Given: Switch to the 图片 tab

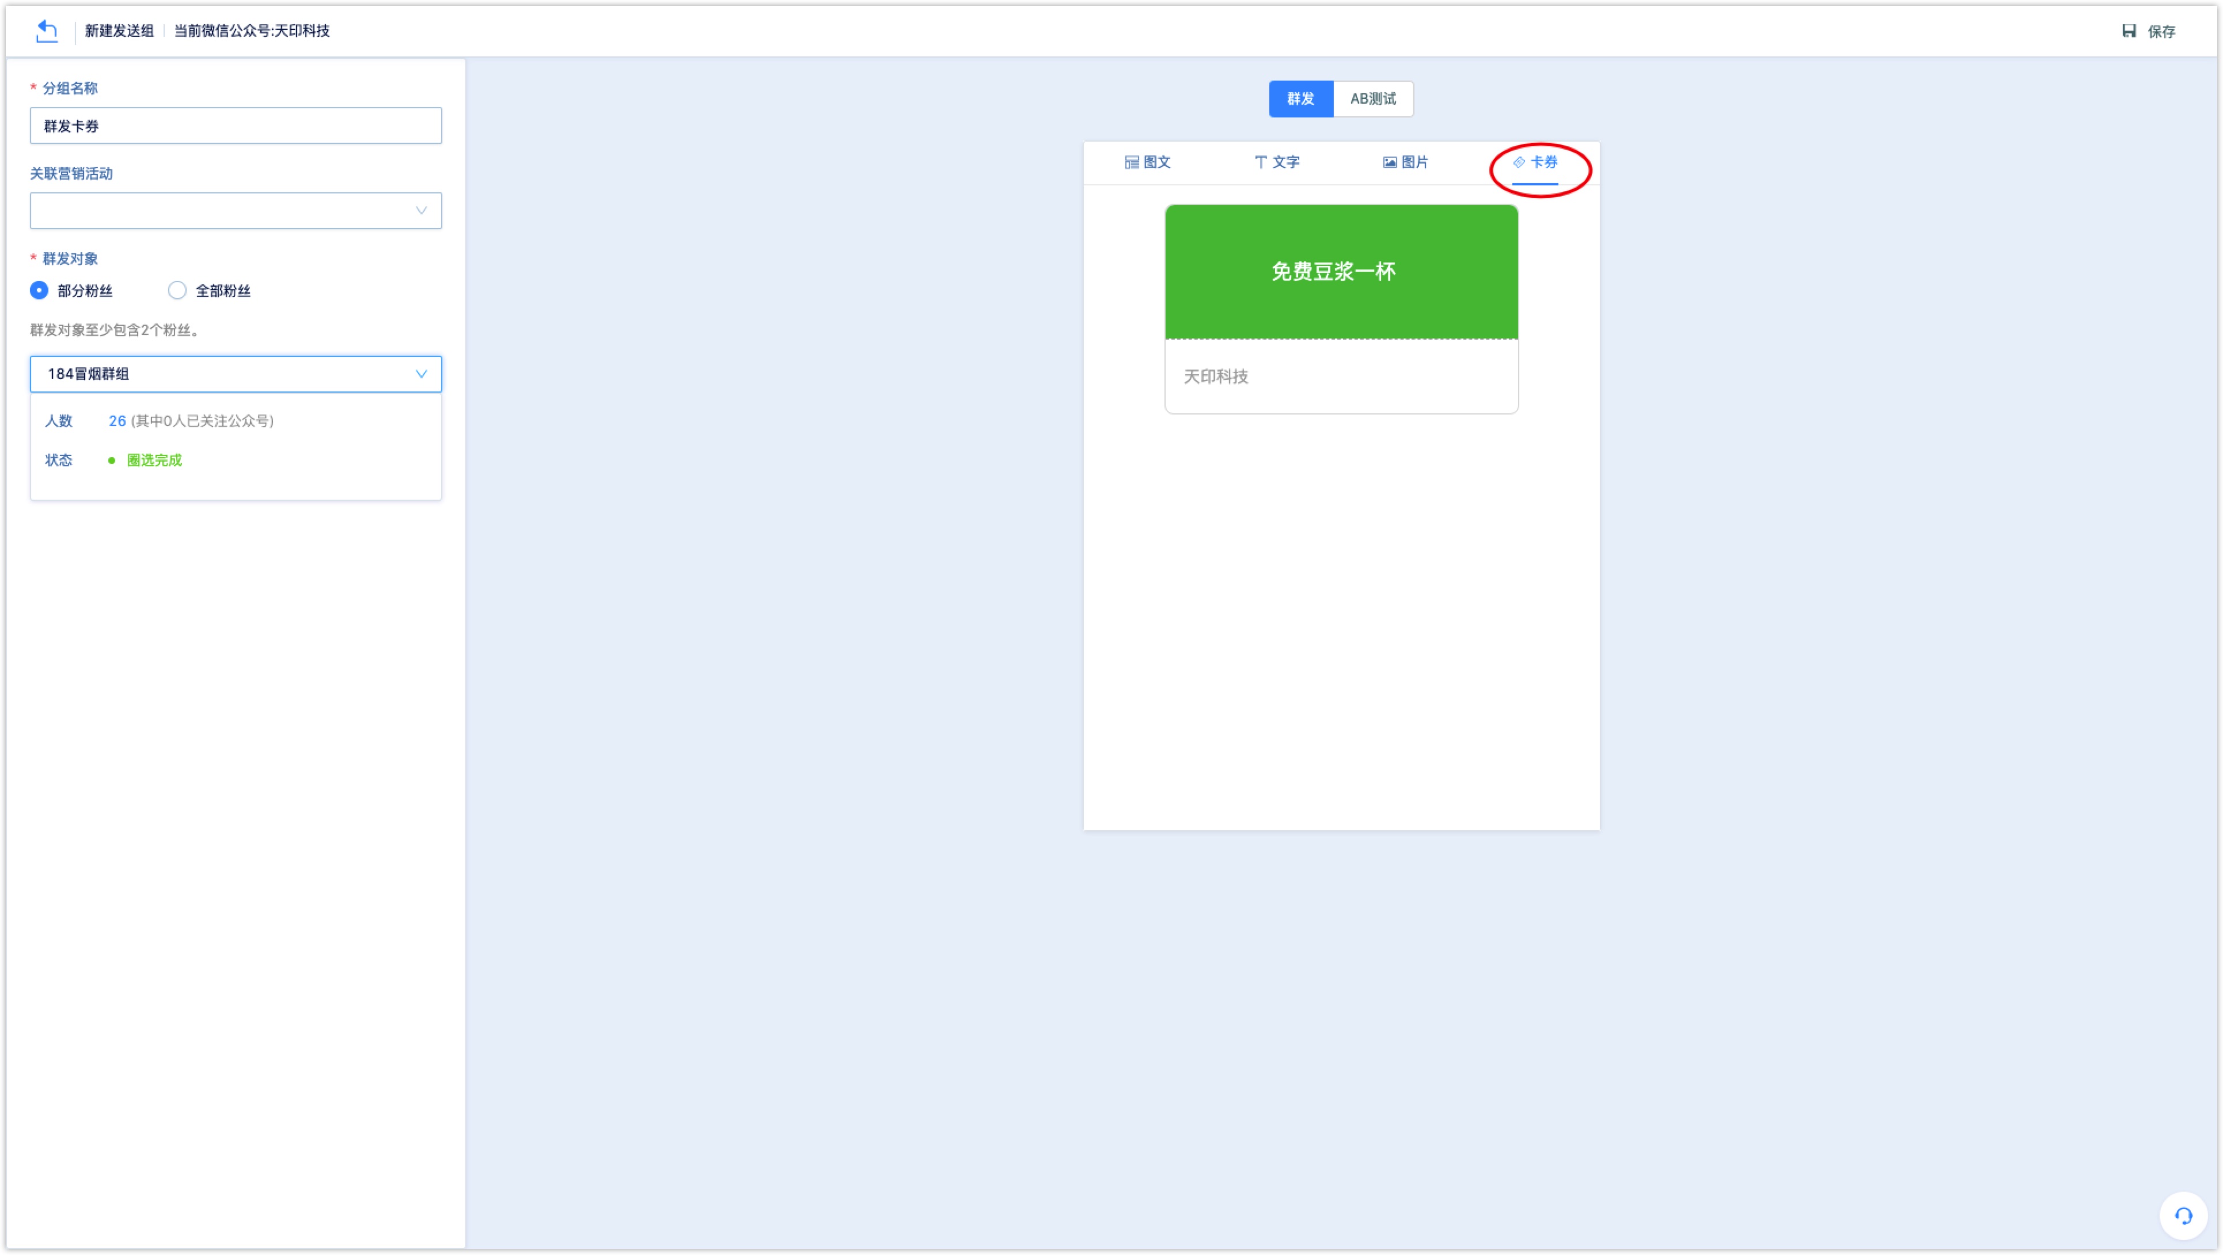Looking at the screenshot, I should click(x=1406, y=162).
